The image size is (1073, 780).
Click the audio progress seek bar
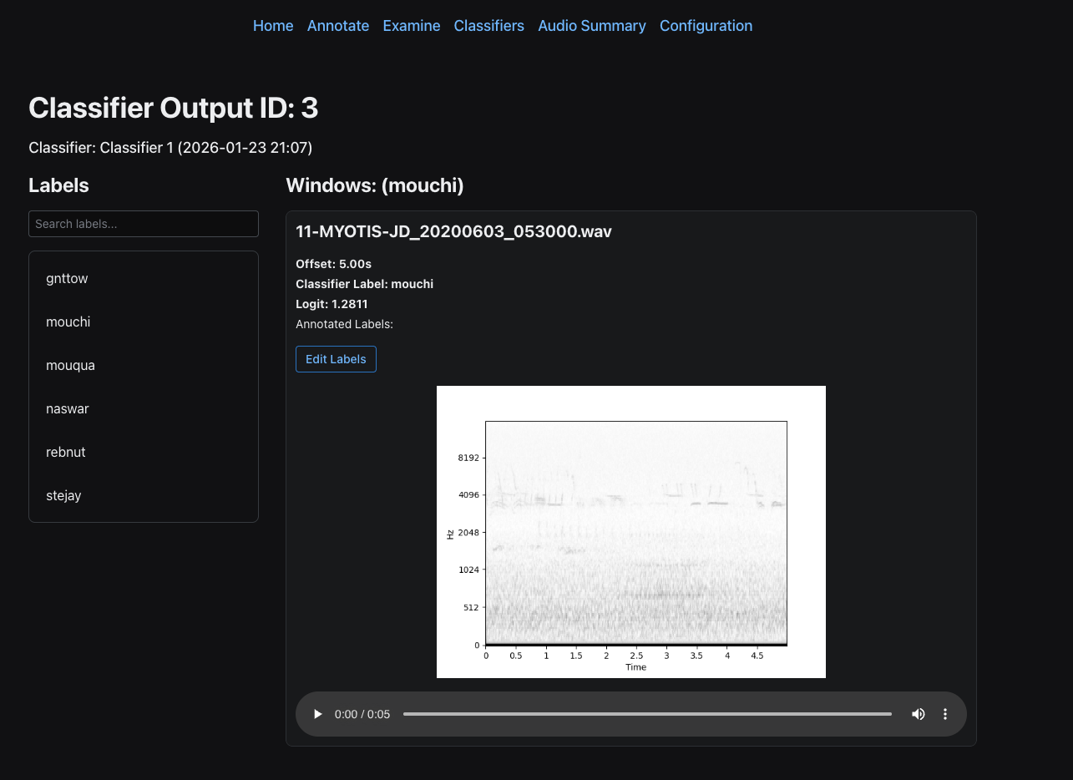coord(647,714)
